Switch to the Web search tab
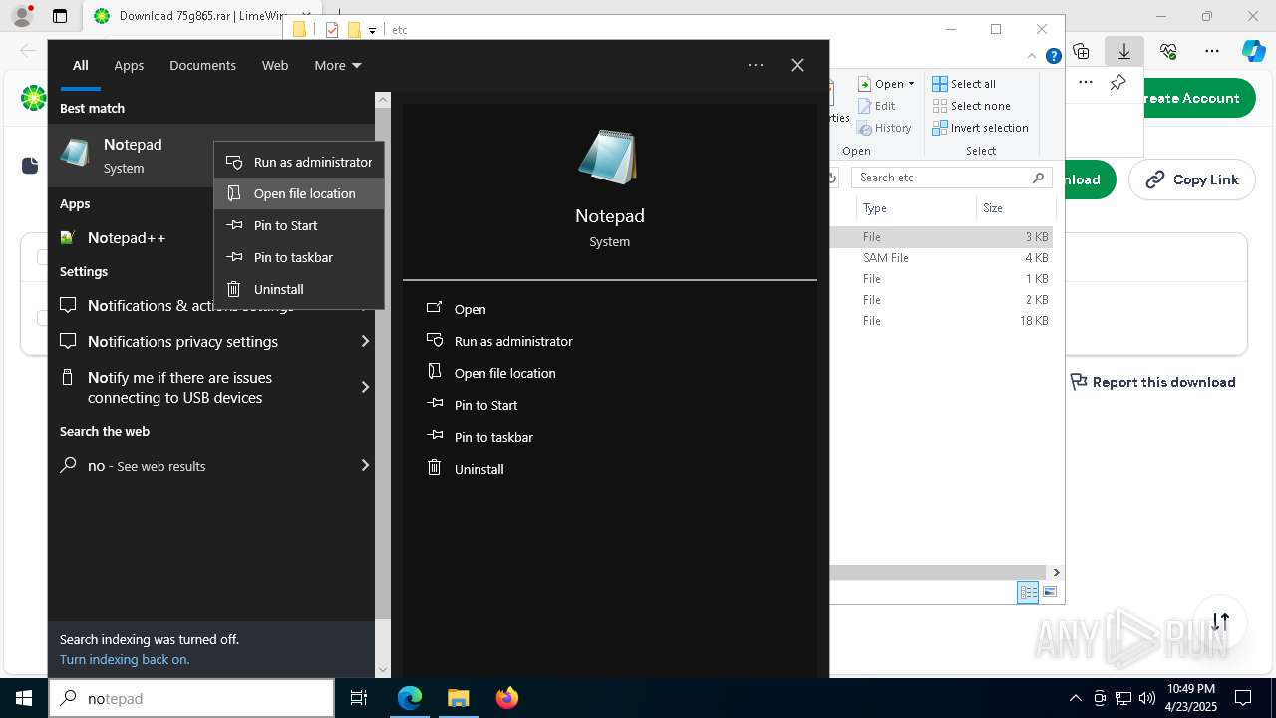1276x718 pixels. pos(275,65)
